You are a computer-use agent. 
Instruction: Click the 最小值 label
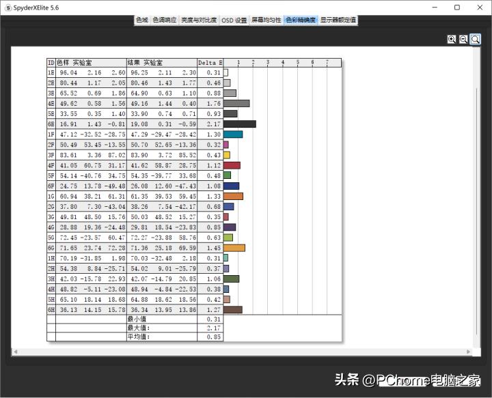(137, 319)
